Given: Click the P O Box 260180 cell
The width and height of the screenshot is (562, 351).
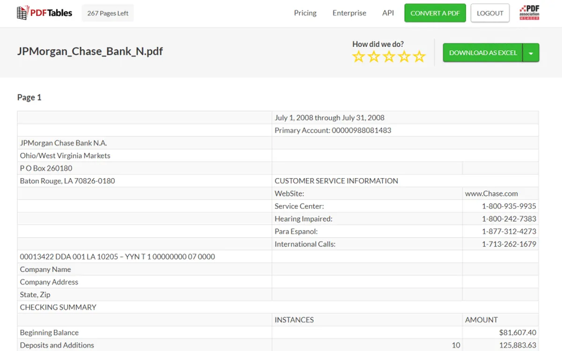Looking at the screenshot, I should pyautogui.click(x=145, y=168).
